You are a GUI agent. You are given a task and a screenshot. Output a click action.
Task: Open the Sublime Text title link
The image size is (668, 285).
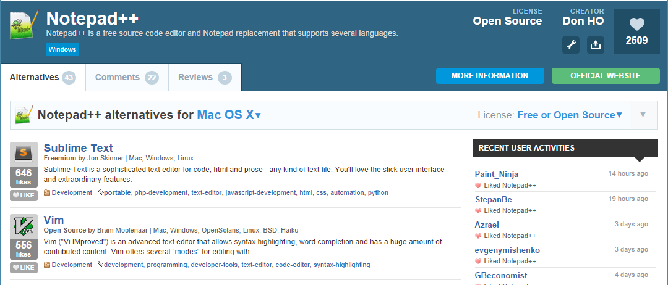click(x=78, y=148)
